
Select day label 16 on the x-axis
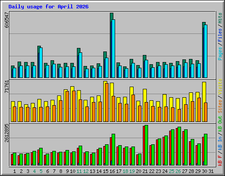(112, 171)
